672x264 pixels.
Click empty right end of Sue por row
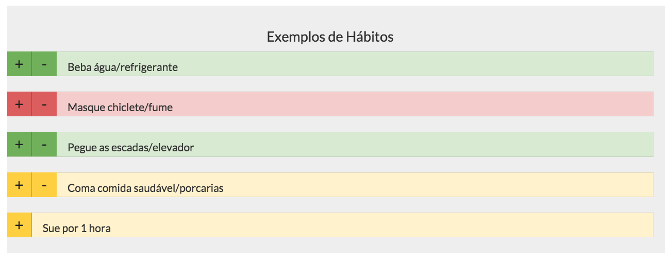click(593, 225)
